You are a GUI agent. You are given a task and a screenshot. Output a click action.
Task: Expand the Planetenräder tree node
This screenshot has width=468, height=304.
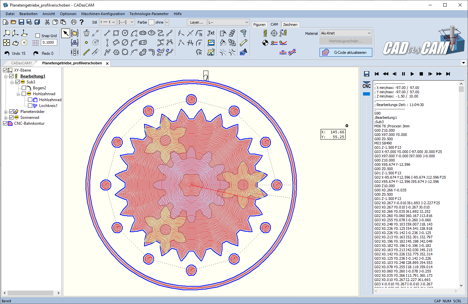6,112
